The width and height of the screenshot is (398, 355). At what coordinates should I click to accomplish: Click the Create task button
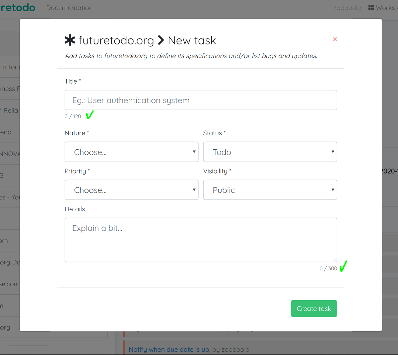[314, 309]
